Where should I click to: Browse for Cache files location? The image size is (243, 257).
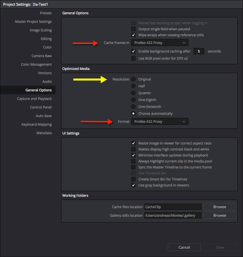[x=220, y=207]
